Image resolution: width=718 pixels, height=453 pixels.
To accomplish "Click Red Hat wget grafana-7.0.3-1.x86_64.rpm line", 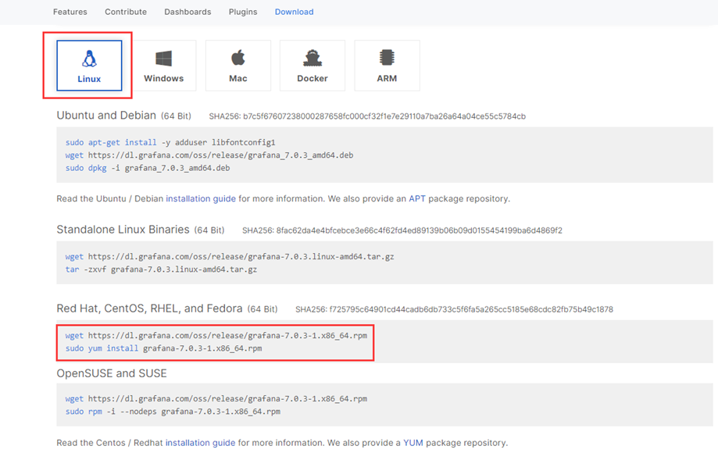I will [x=216, y=335].
